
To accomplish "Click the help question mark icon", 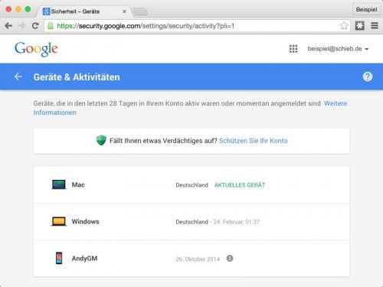I will coord(368,77).
